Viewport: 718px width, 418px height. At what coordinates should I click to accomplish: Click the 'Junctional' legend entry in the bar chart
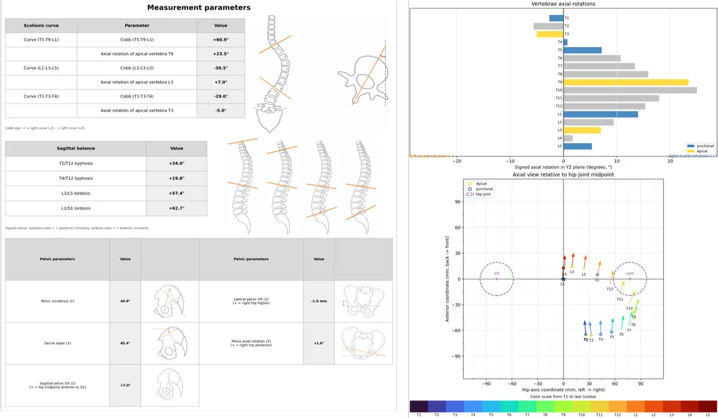[x=700, y=146]
